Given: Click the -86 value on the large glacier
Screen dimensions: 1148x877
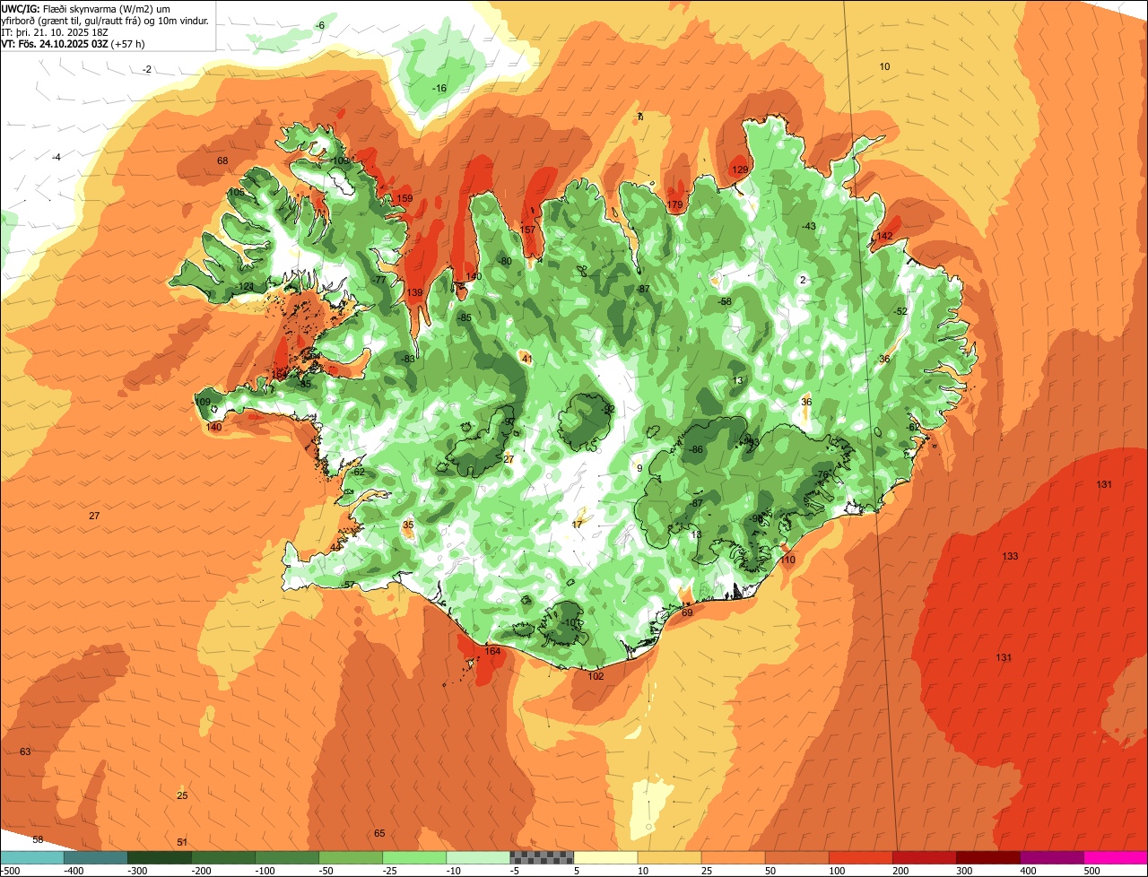Looking at the screenshot, I should point(695,449).
